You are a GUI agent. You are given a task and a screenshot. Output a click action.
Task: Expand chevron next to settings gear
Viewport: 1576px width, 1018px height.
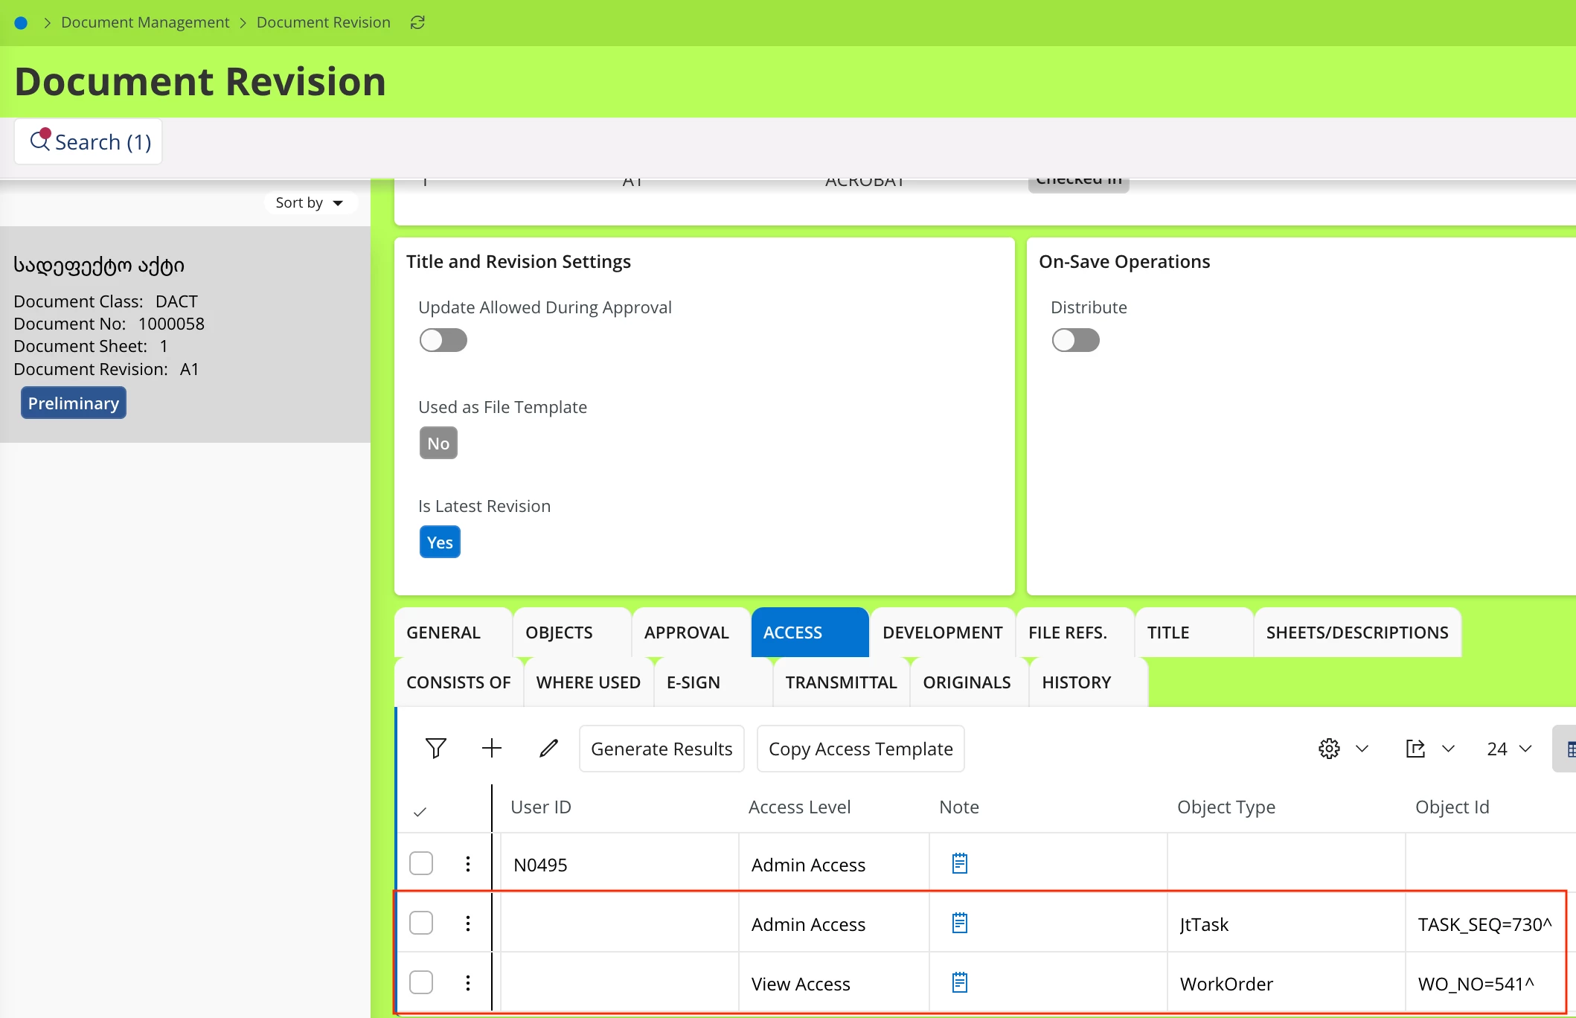coord(1362,748)
